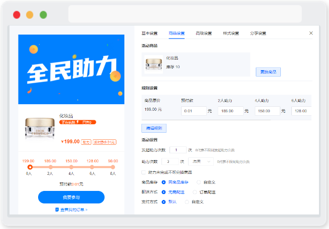329x229 pixels.
Task: Click the 全民助力 banner image
Action: (x=71, y=70)
